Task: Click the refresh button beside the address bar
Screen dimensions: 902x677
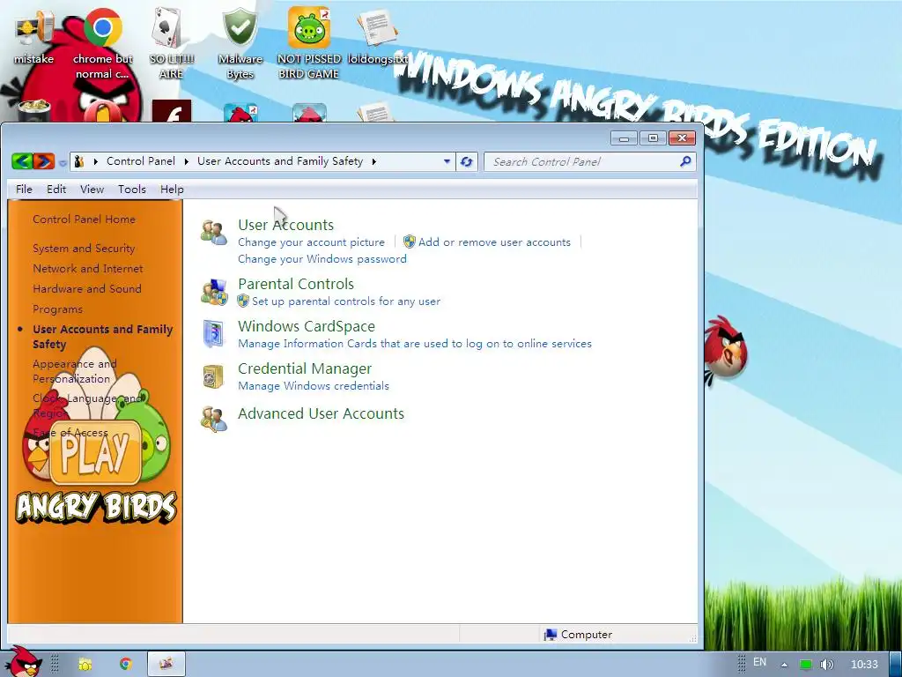Action: 467,162
